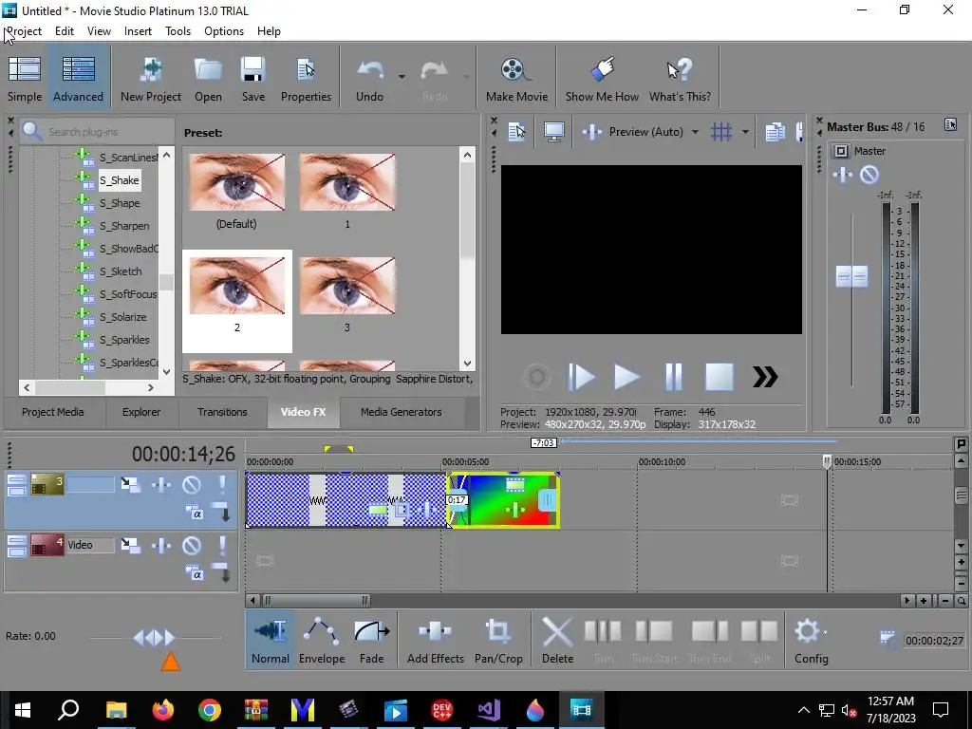Pause the preview playback
Screen dimensions: 972x729
673,376
